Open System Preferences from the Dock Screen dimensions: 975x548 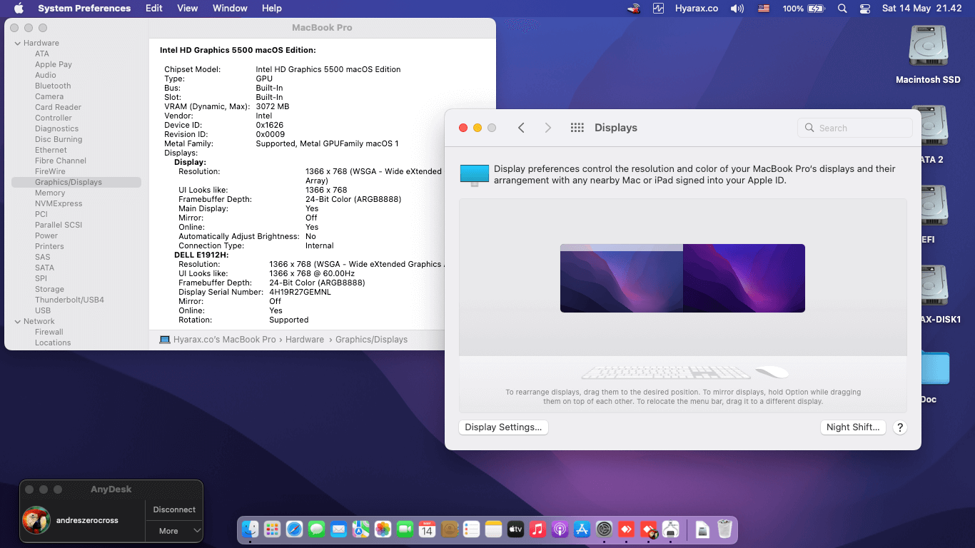pyautogui.click(x=605, y=529)
